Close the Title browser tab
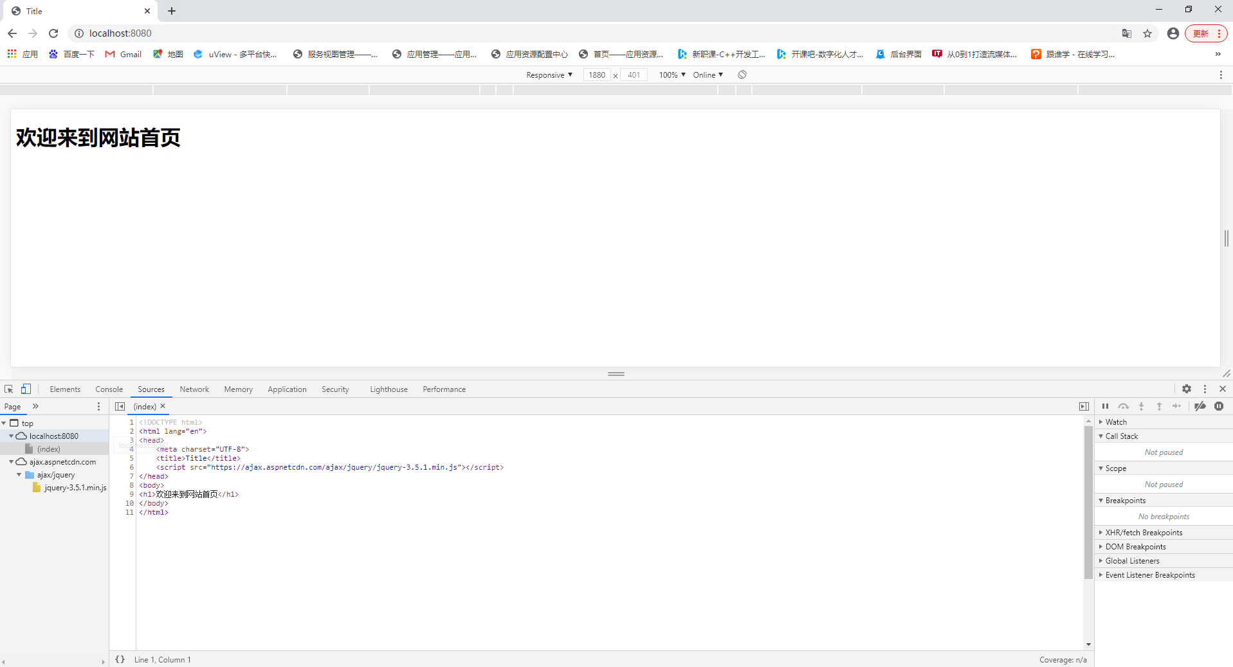Image resolution: width=1233 pixels, height=667 pixels. 147,11
